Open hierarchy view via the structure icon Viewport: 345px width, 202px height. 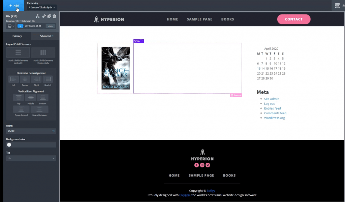tap(38, 16)
